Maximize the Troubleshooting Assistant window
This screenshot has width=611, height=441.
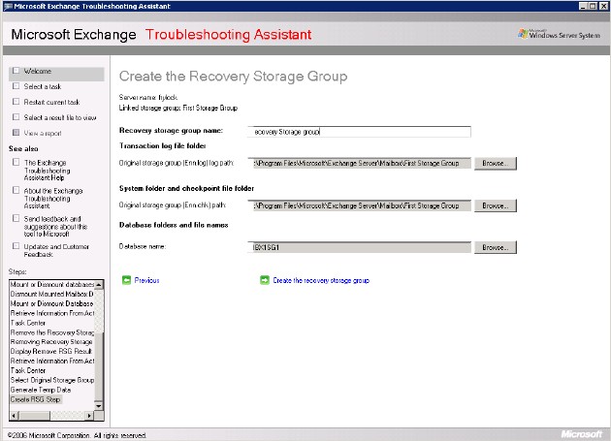tap(593, 6)
